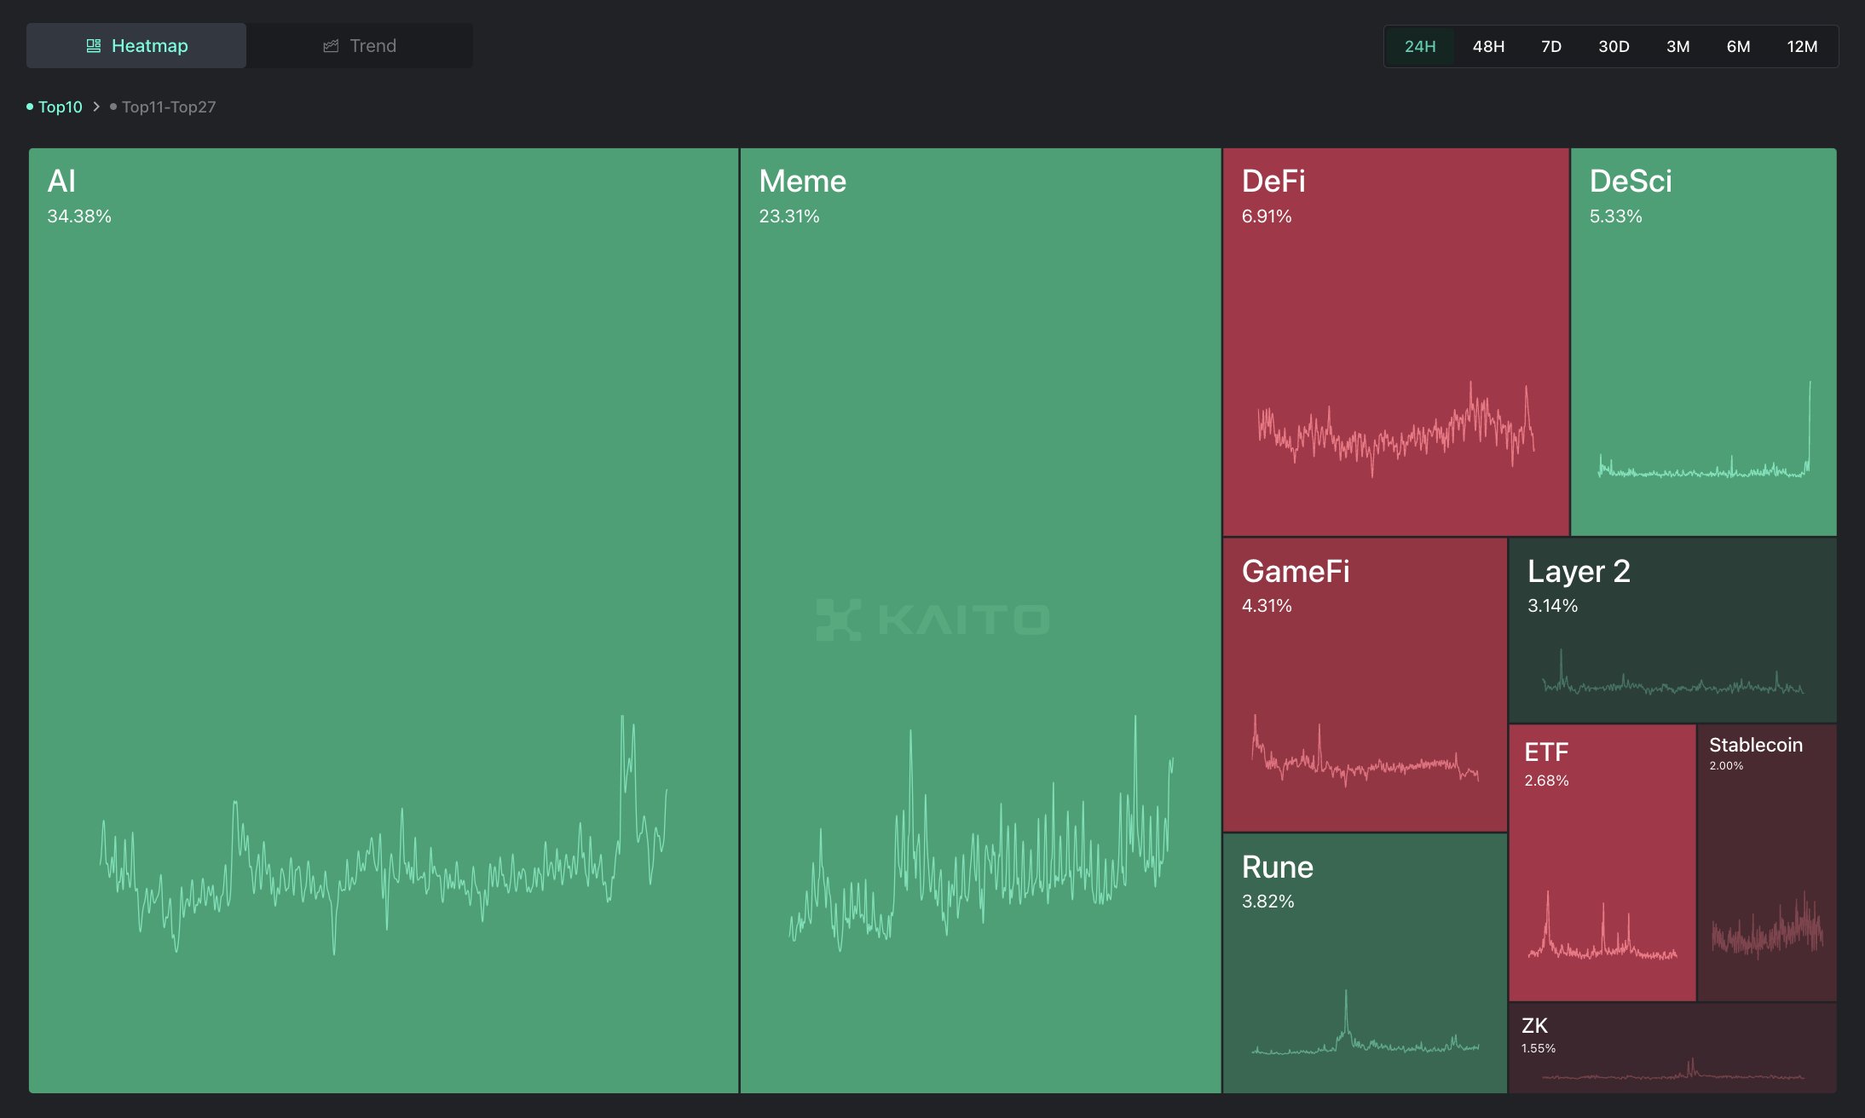The image size is (1865, 1118).
Task: Click the Kaito watermark logo
Action: point(932,620)
